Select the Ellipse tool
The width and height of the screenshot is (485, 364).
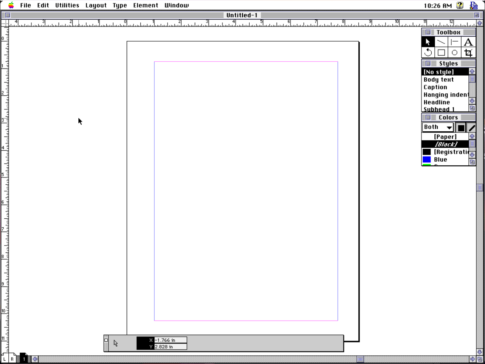(454, 52)
